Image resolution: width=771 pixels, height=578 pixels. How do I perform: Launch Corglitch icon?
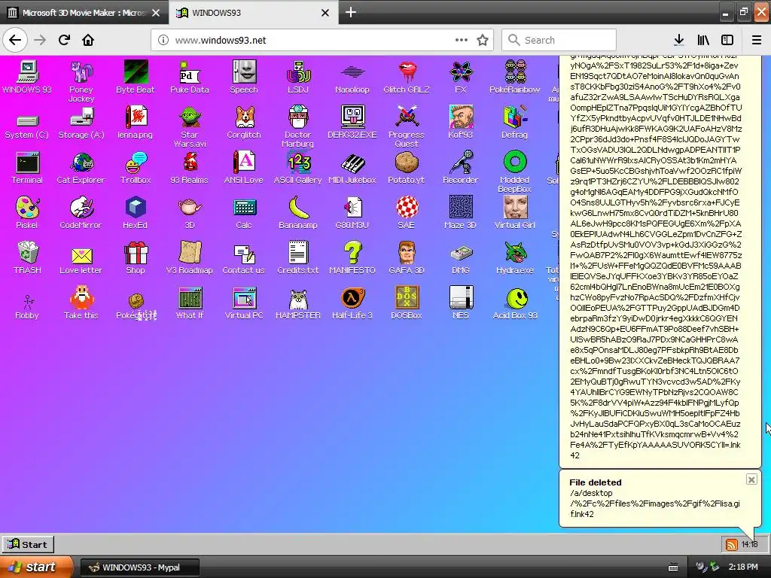pos(244,118)
